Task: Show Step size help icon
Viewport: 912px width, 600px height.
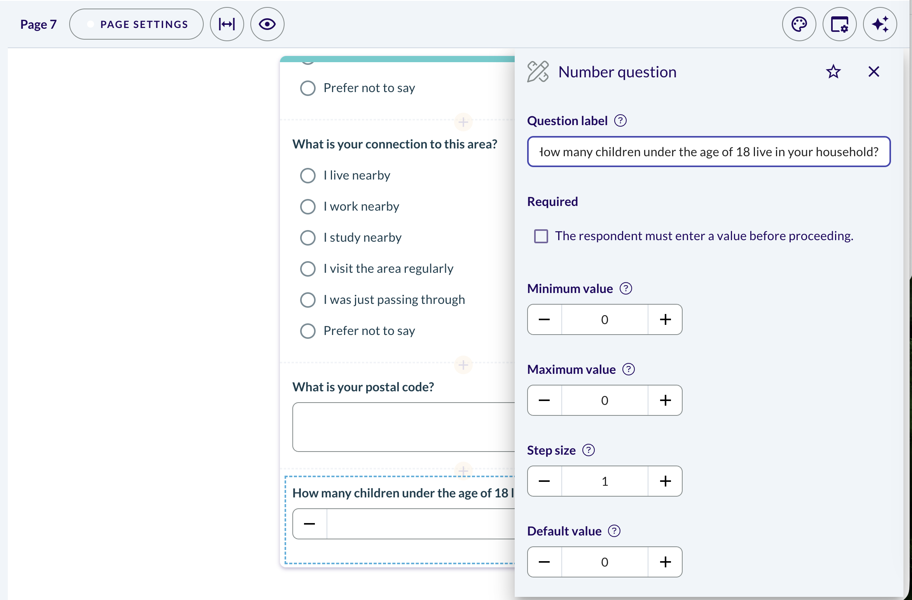Action: point(588,450)
